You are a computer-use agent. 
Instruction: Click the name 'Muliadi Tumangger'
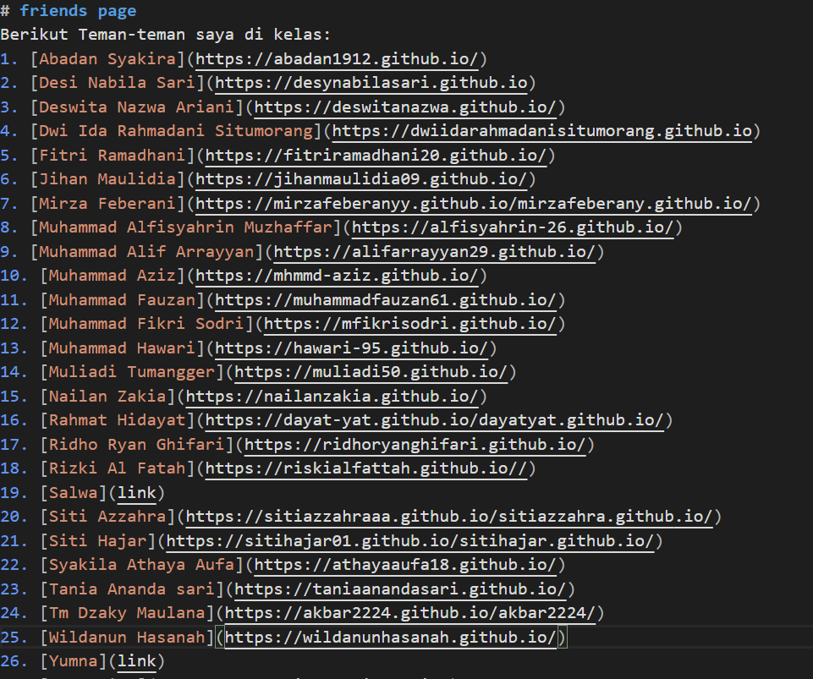[132, 372]
